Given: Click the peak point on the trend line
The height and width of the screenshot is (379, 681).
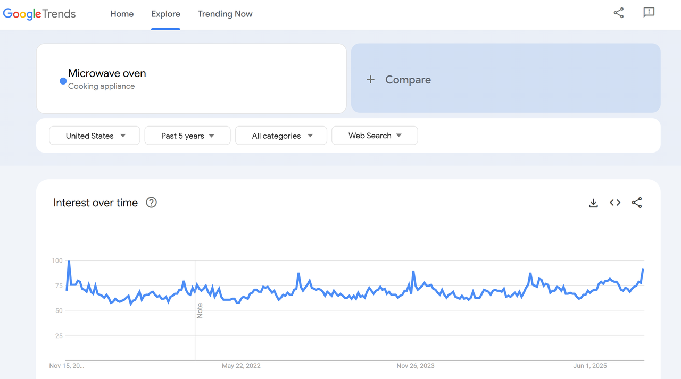Looking at the screenshot, I should tap(68, 261).
